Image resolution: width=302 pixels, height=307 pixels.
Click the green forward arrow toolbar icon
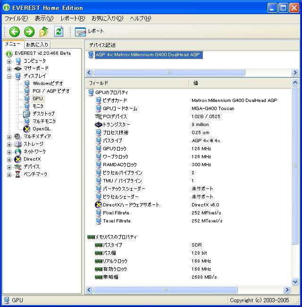pos(29,32)
